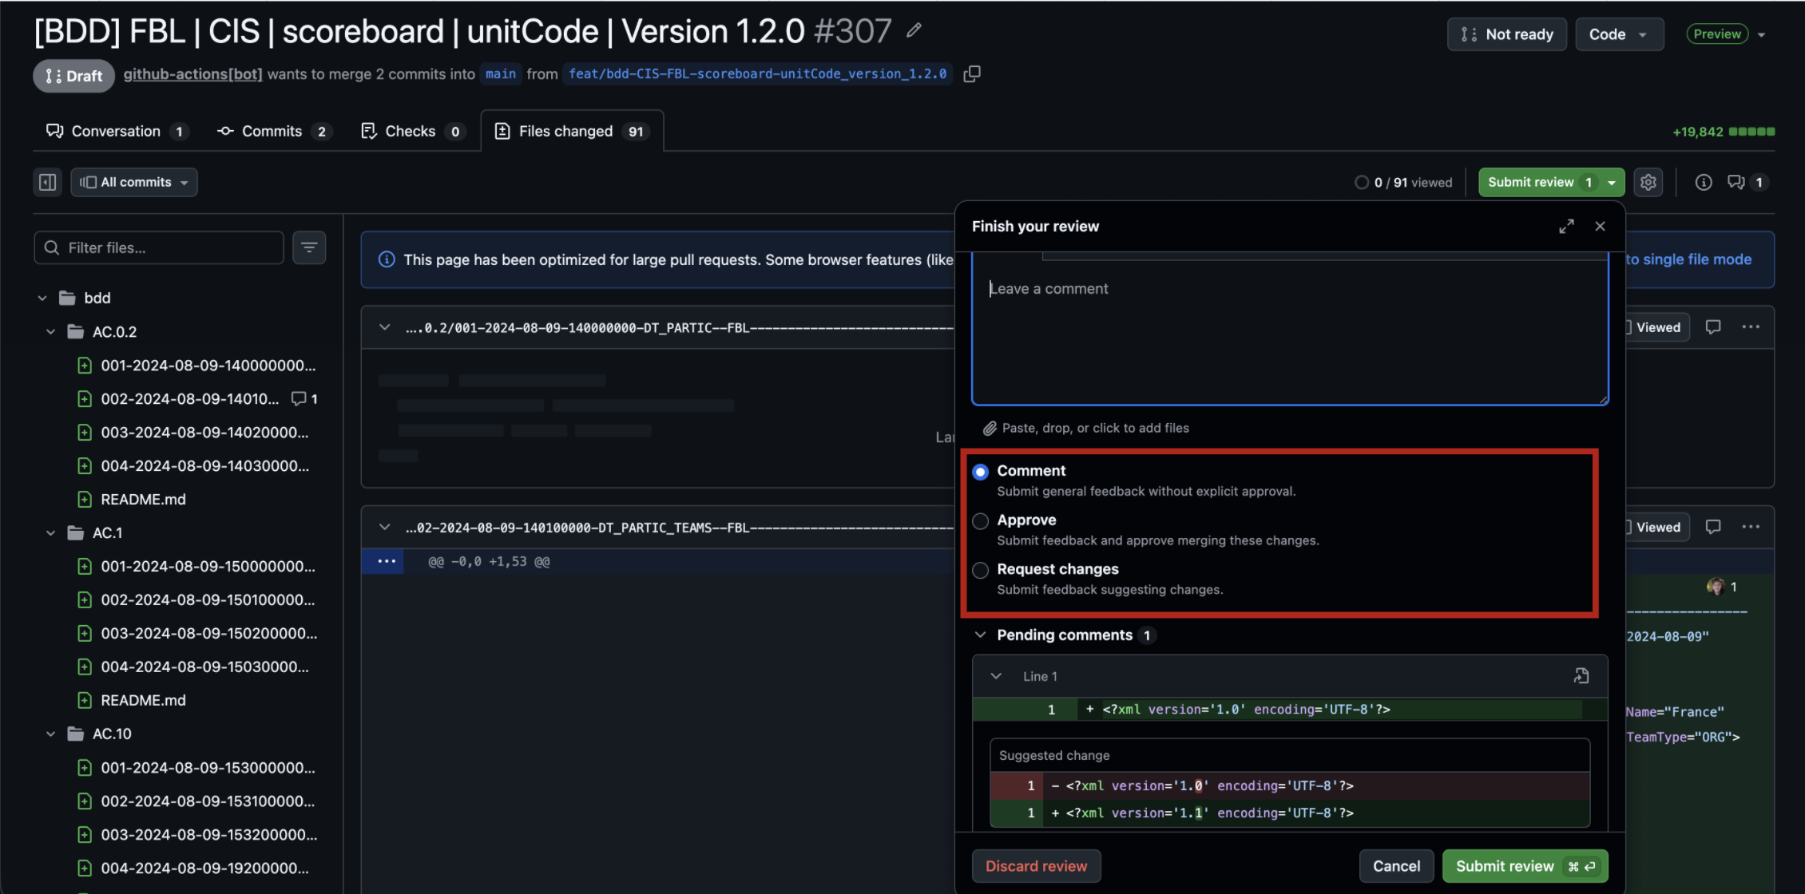The height and width of the screenshot is (894, 1805).
Task: Collapse the Pending comments section
Action: click(x=980, y=635)
